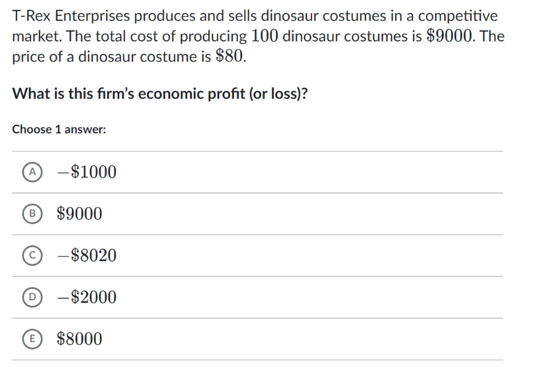Click "economic profit" in the bold question
This screenshot has height=378, width=558.
(x=191, y=94)
